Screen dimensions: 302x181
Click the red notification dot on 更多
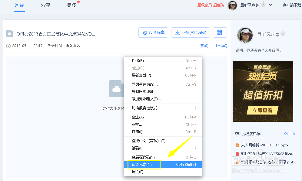78,2
